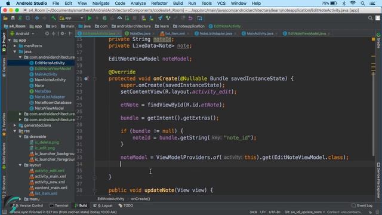Collapse the res folder arrow

coord(15,131)
